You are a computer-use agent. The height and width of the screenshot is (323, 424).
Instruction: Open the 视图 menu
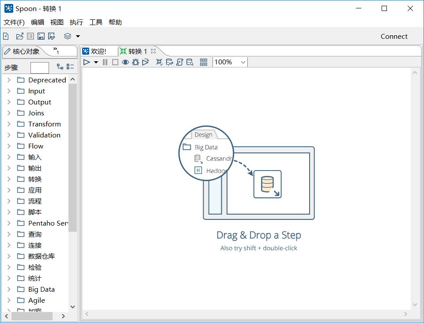click(57, 22)
